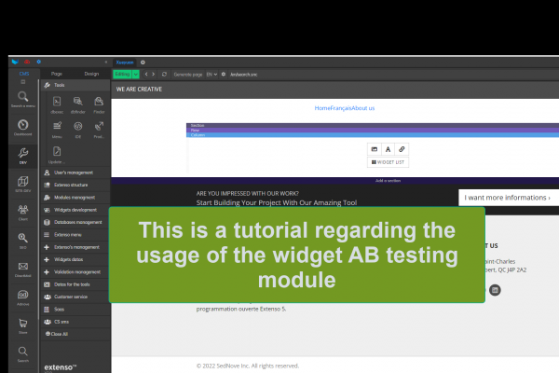Open the envelope mail sidebar icon
This screenshot has width=559, height=373.
[22, 267]
